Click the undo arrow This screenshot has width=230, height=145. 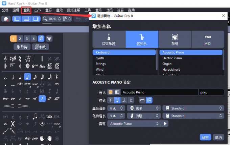coord(78,19)
